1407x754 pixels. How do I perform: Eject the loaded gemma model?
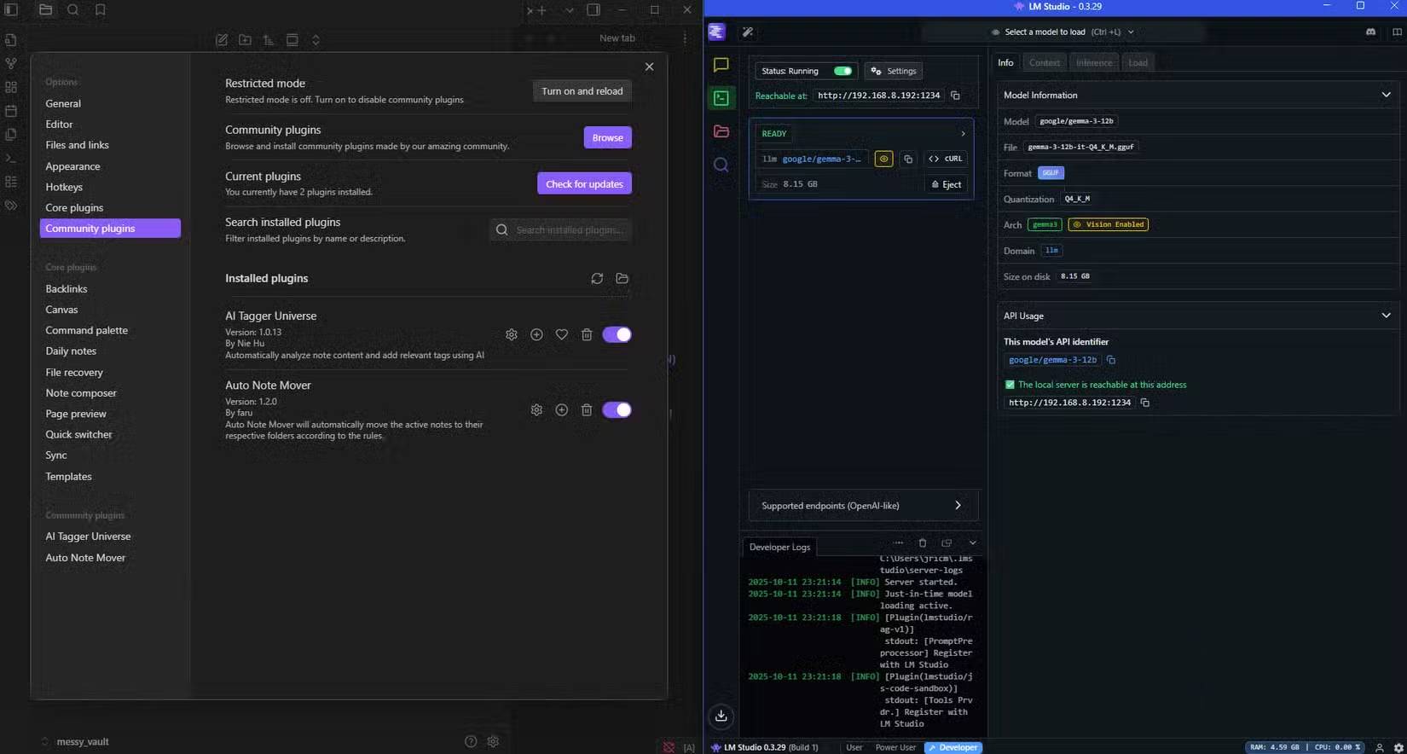click(947, 184)
